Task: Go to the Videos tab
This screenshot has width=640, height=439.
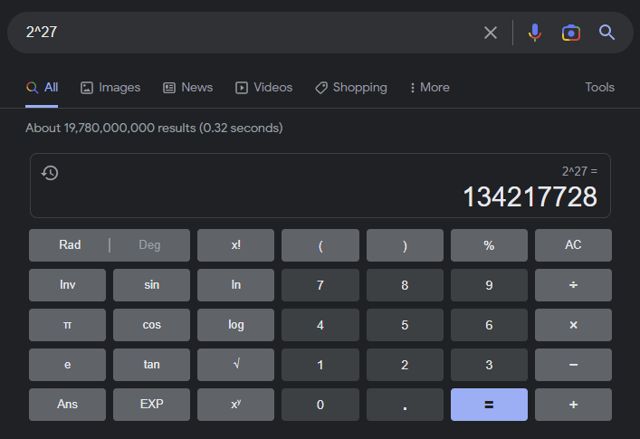Action: 263,88
